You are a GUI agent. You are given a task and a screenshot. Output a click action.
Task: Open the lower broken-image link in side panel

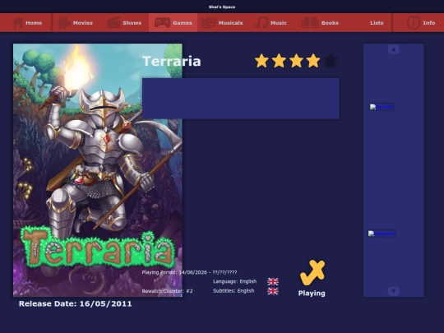coord(382,234)
